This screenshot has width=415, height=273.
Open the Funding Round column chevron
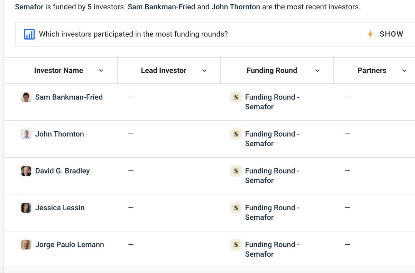click(x=317, y=71)
